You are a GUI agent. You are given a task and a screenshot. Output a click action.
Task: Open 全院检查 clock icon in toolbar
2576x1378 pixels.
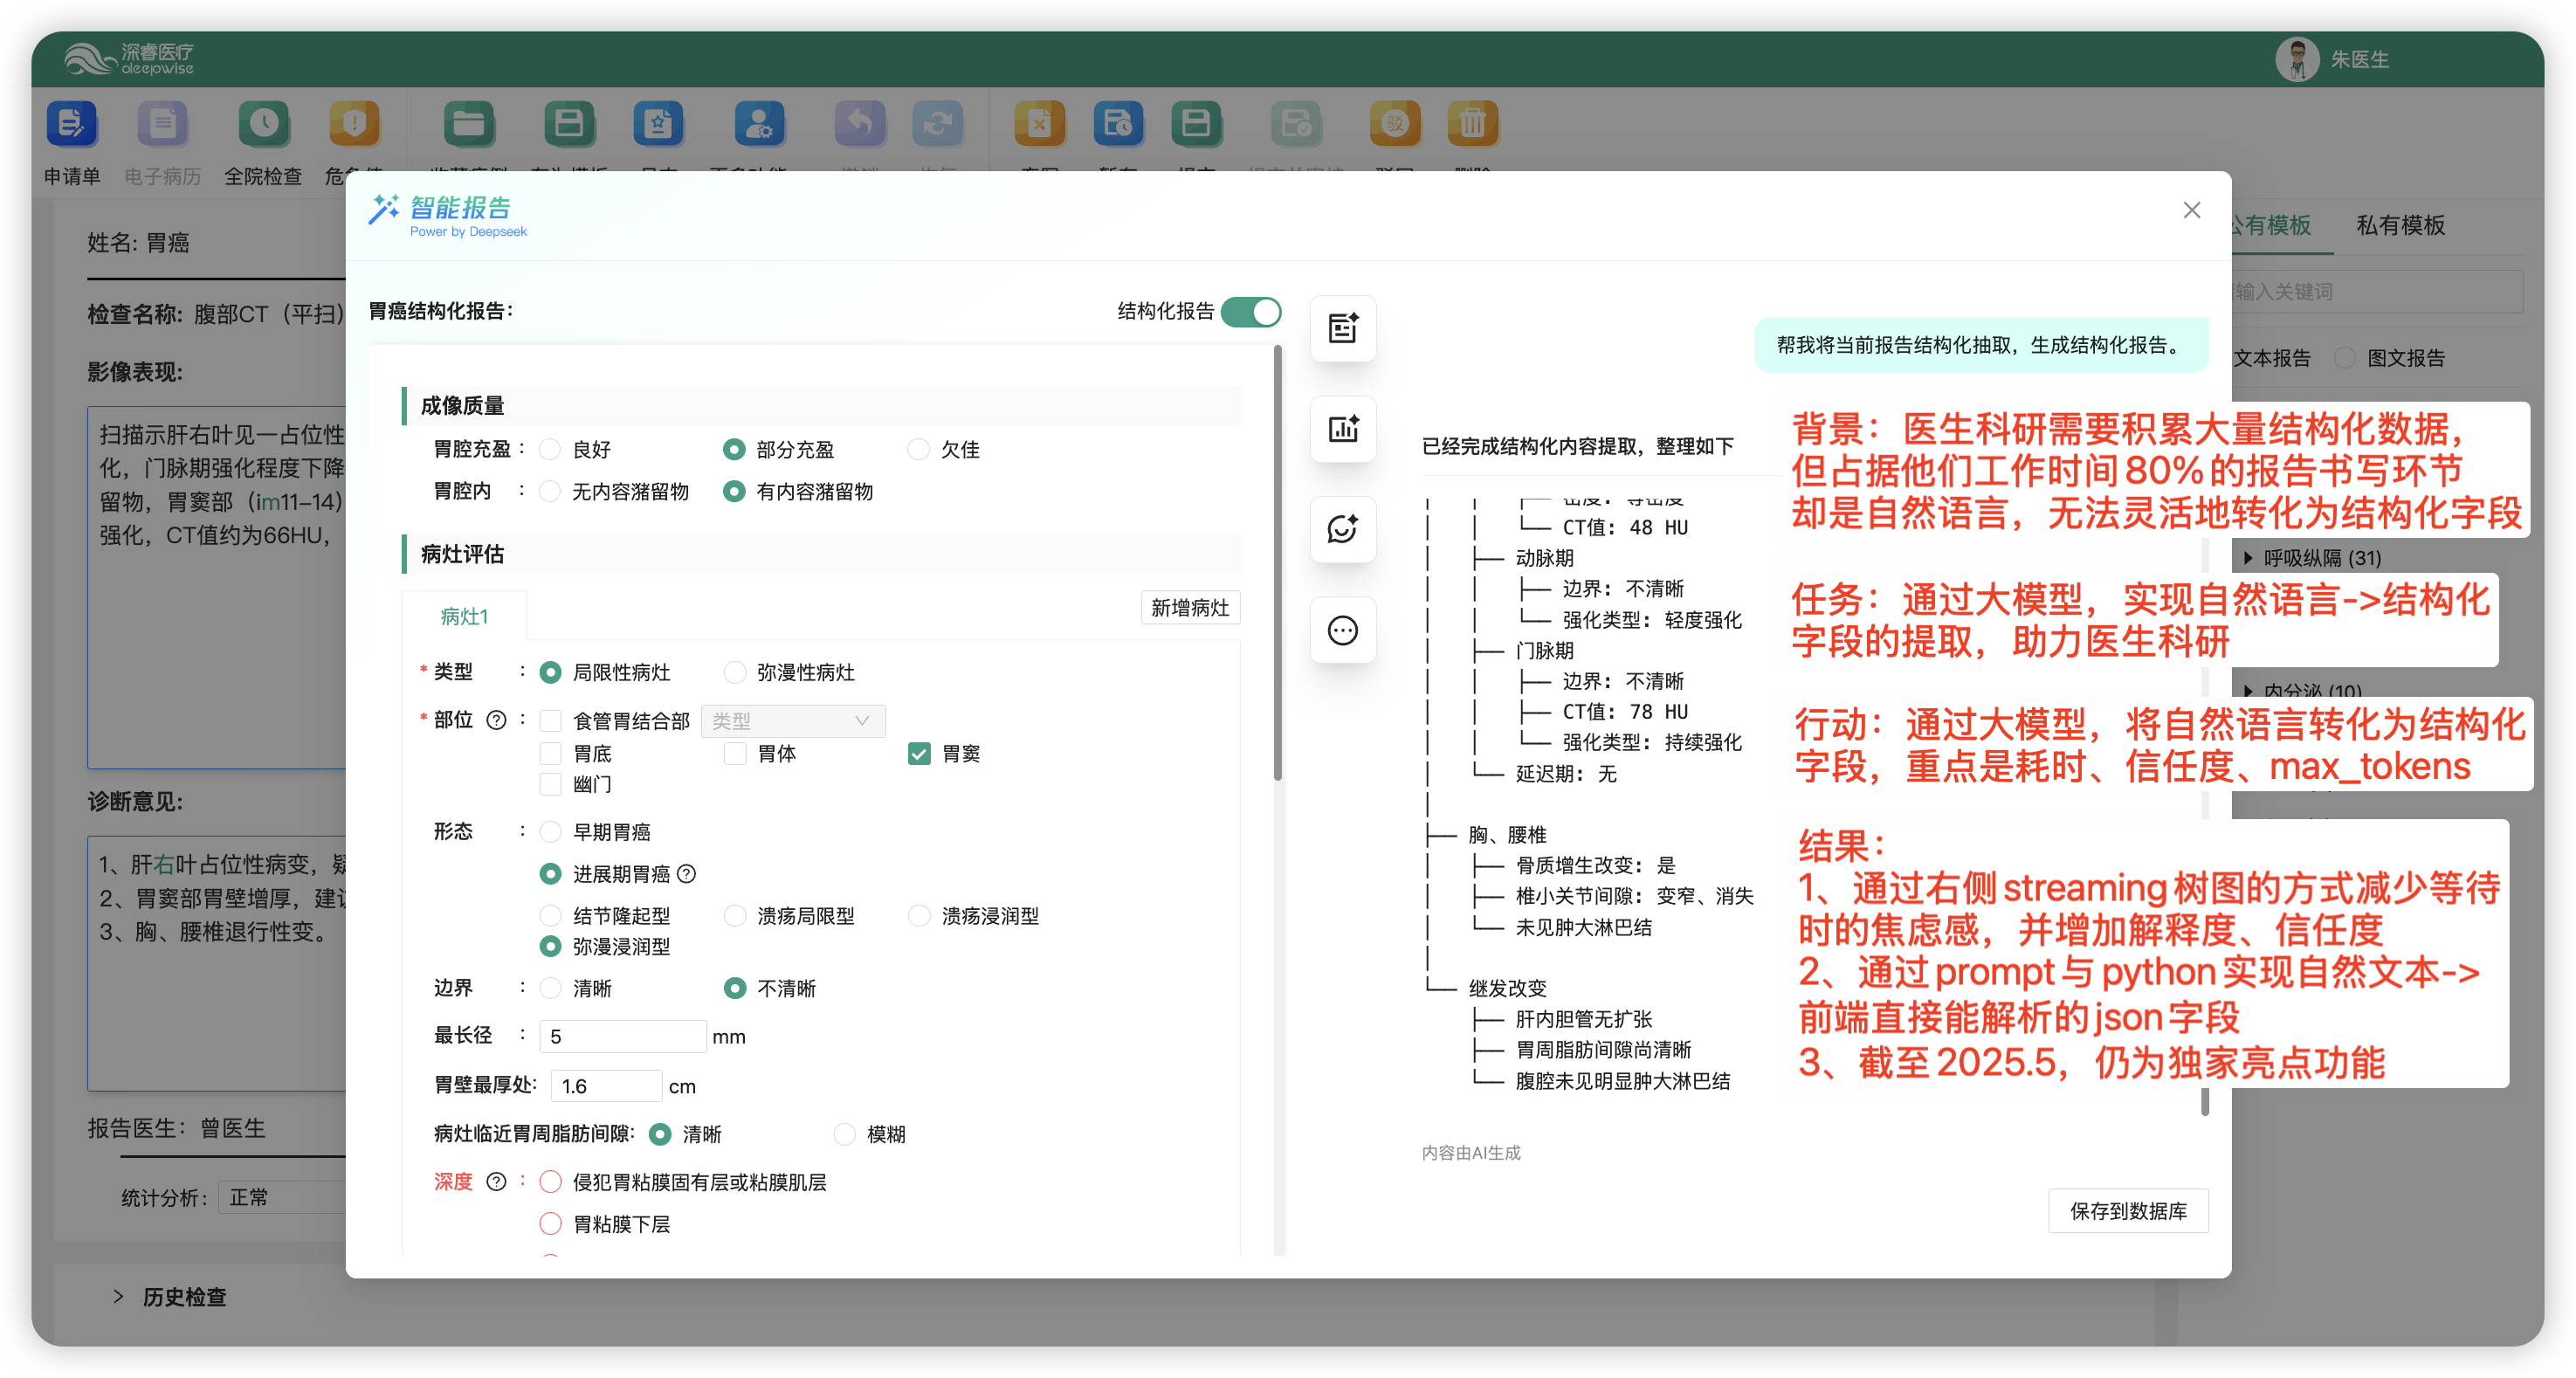(264, 124)
